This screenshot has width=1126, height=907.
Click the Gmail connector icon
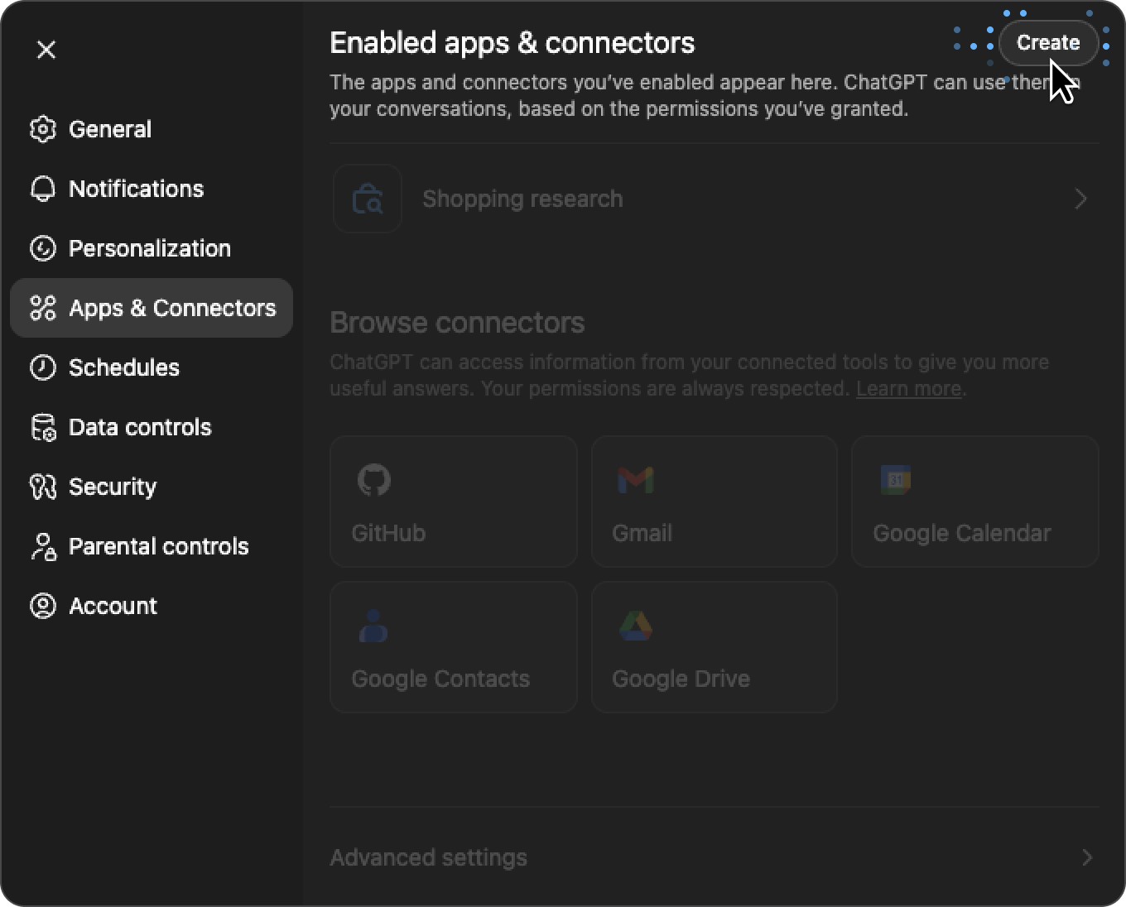click(x=634, y=480)
